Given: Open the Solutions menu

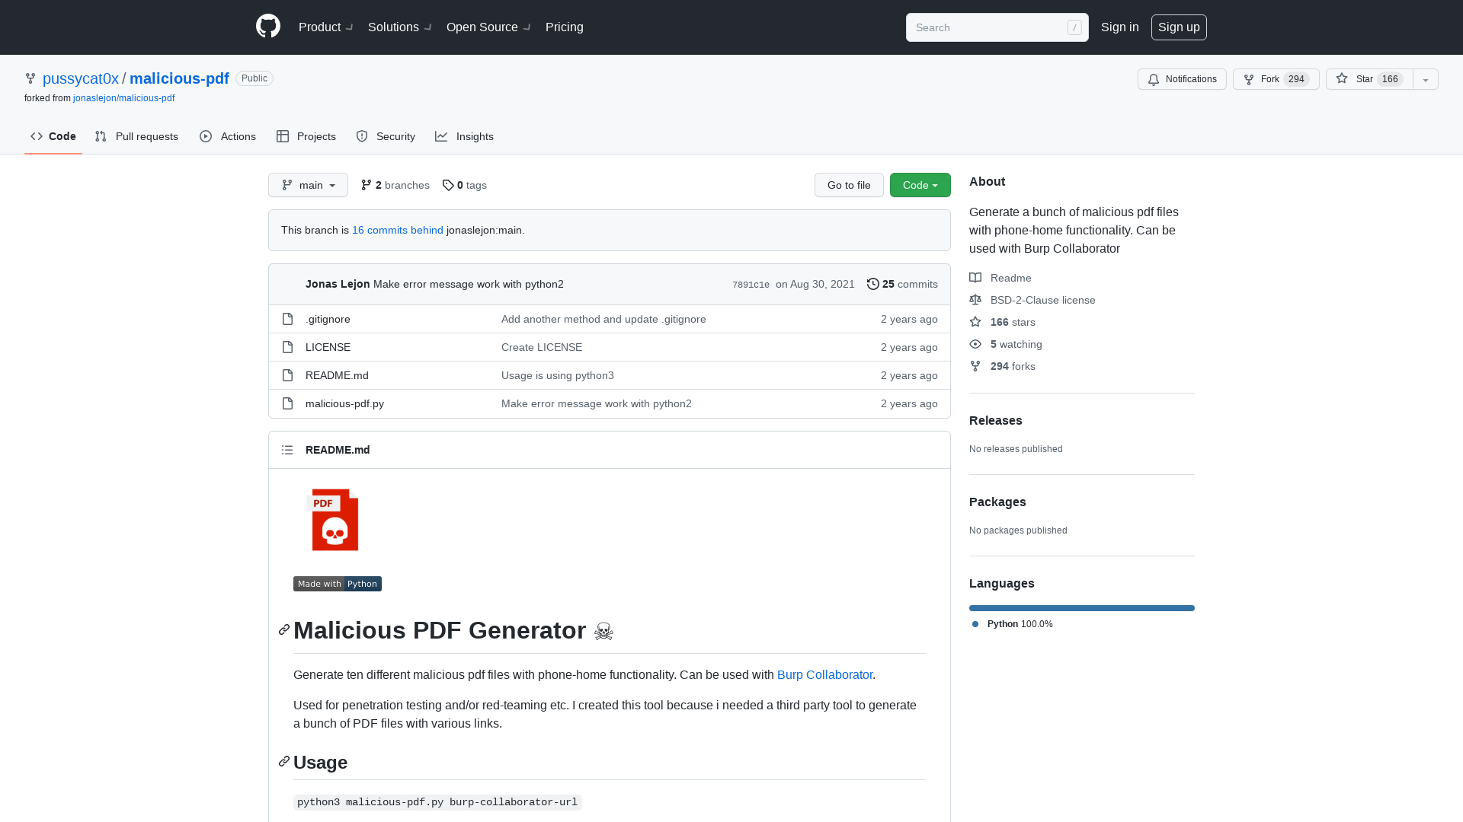Looking at the screenshot, I should tap(399, 27).
